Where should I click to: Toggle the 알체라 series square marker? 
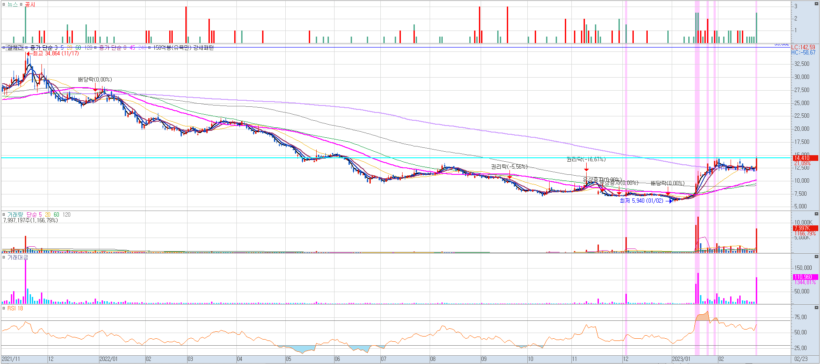4,48
